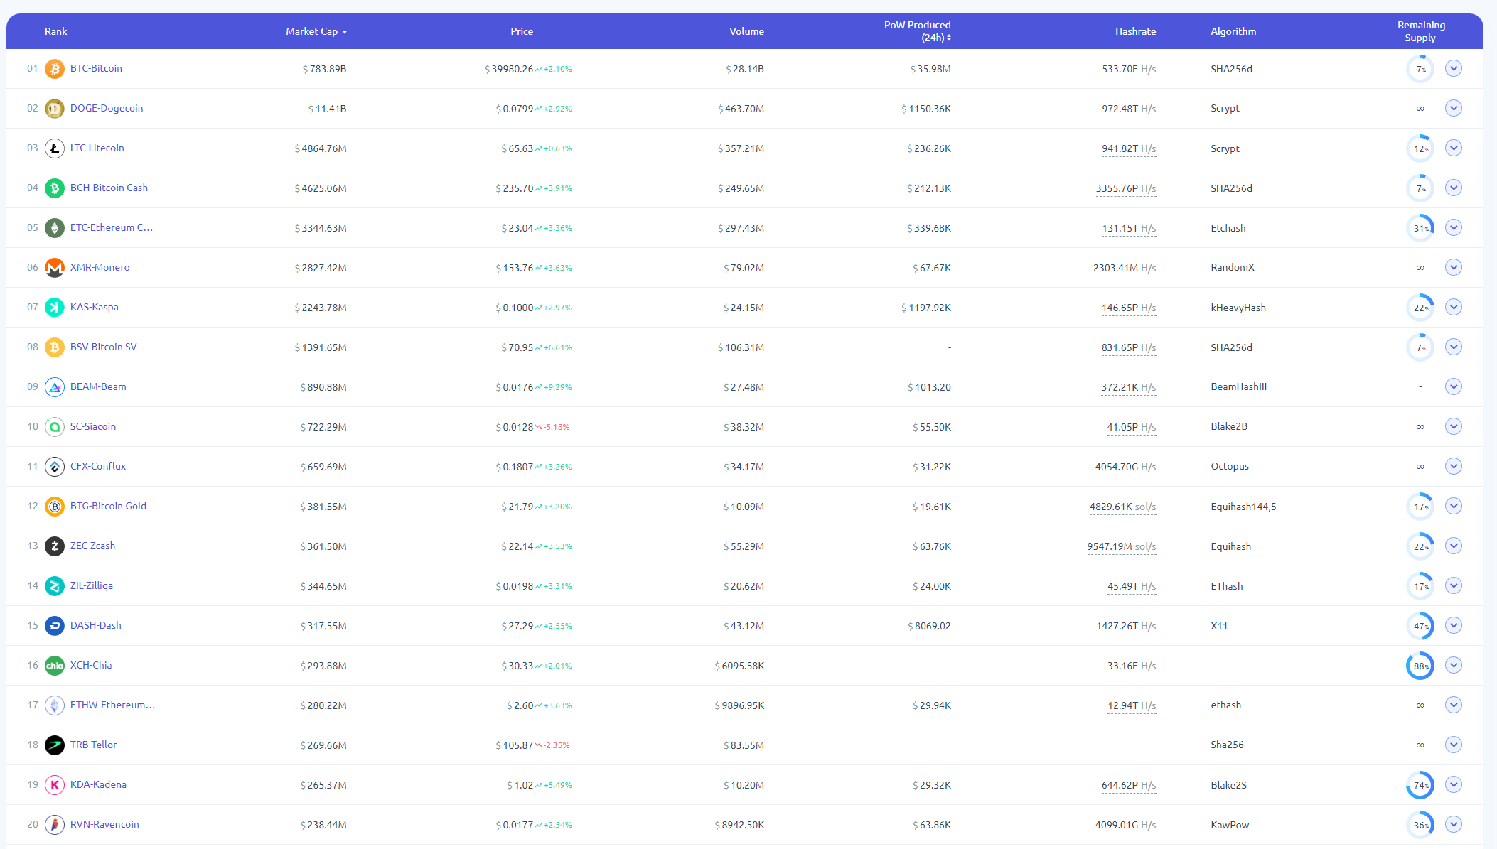This screenshot has width=1497, height=849.
Task: Click the Bitcoin coin logo icon
Action: [x=55, y=69]
